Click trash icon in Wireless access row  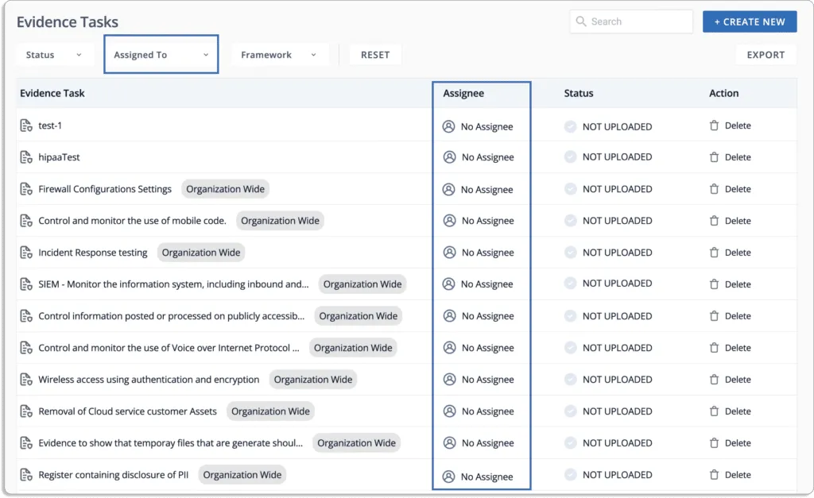[x=715, y=380]
